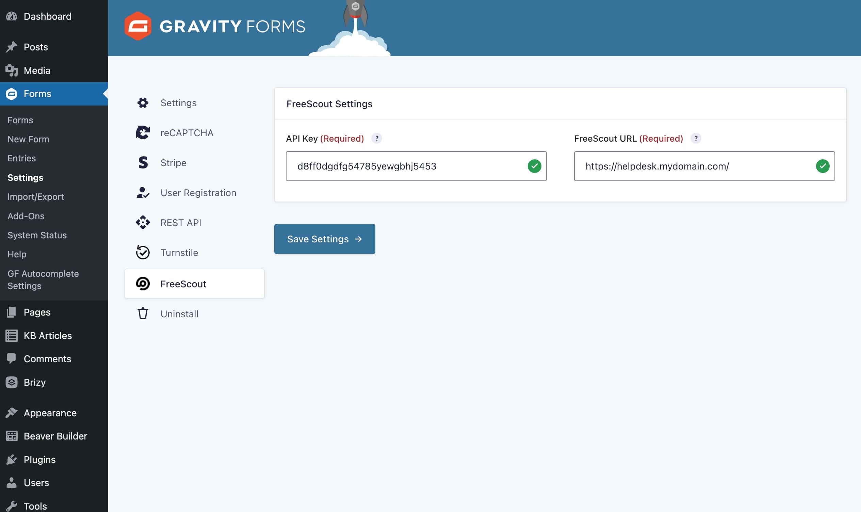Open Settings submenu link in sidebar

pyautogui.click(x=26, y=177)
